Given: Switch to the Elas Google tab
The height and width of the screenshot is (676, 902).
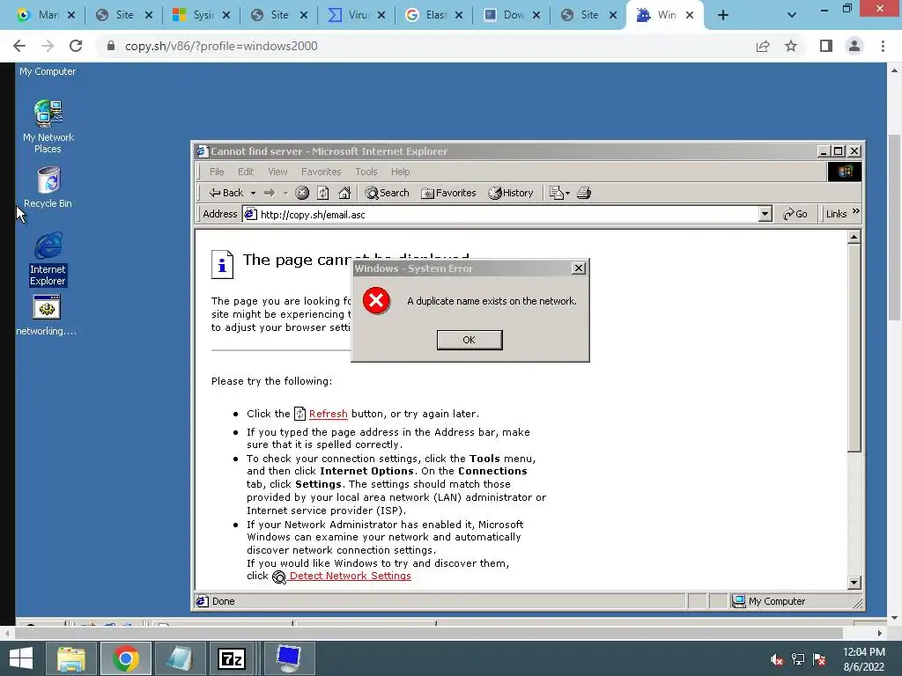Looking at the screenshot, I should (434, 15).
